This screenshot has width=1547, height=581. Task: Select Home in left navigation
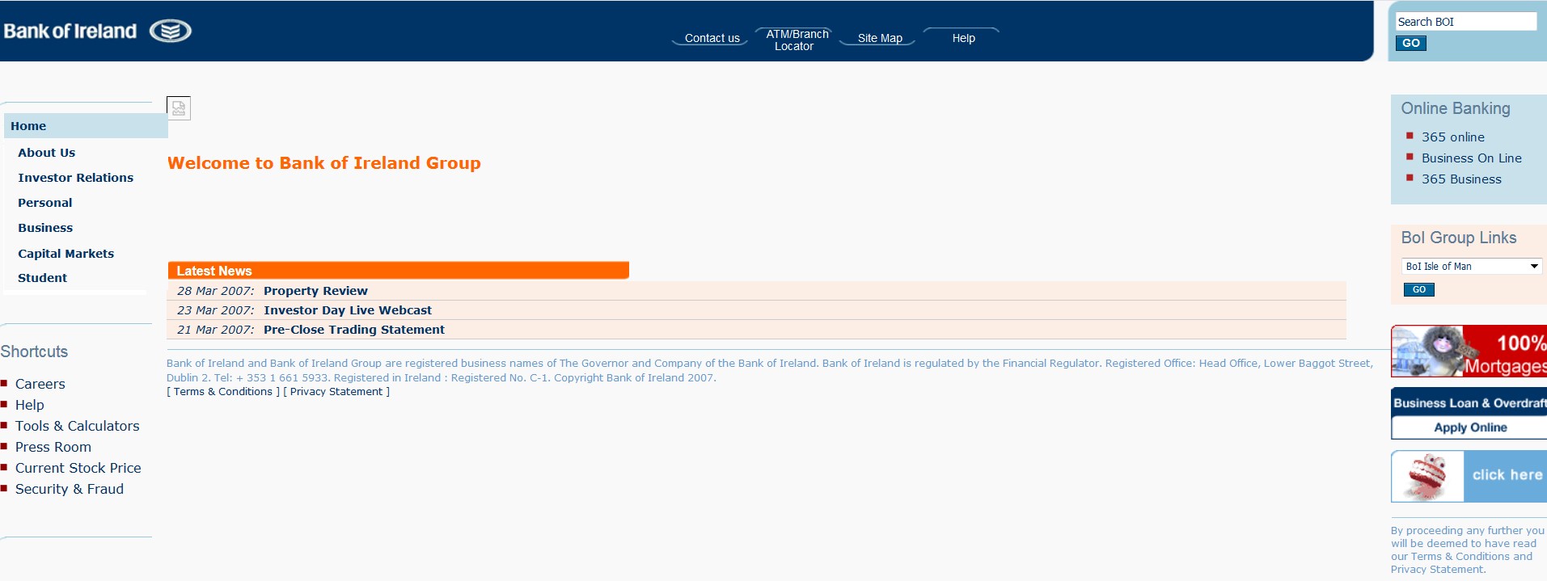(86, 126)
